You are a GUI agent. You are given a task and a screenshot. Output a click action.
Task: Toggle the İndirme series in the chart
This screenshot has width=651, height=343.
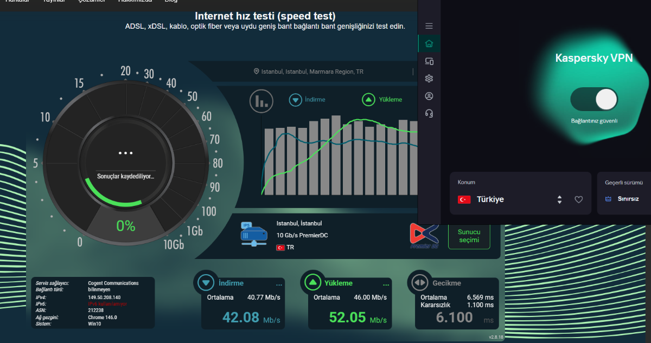point(307,100)
